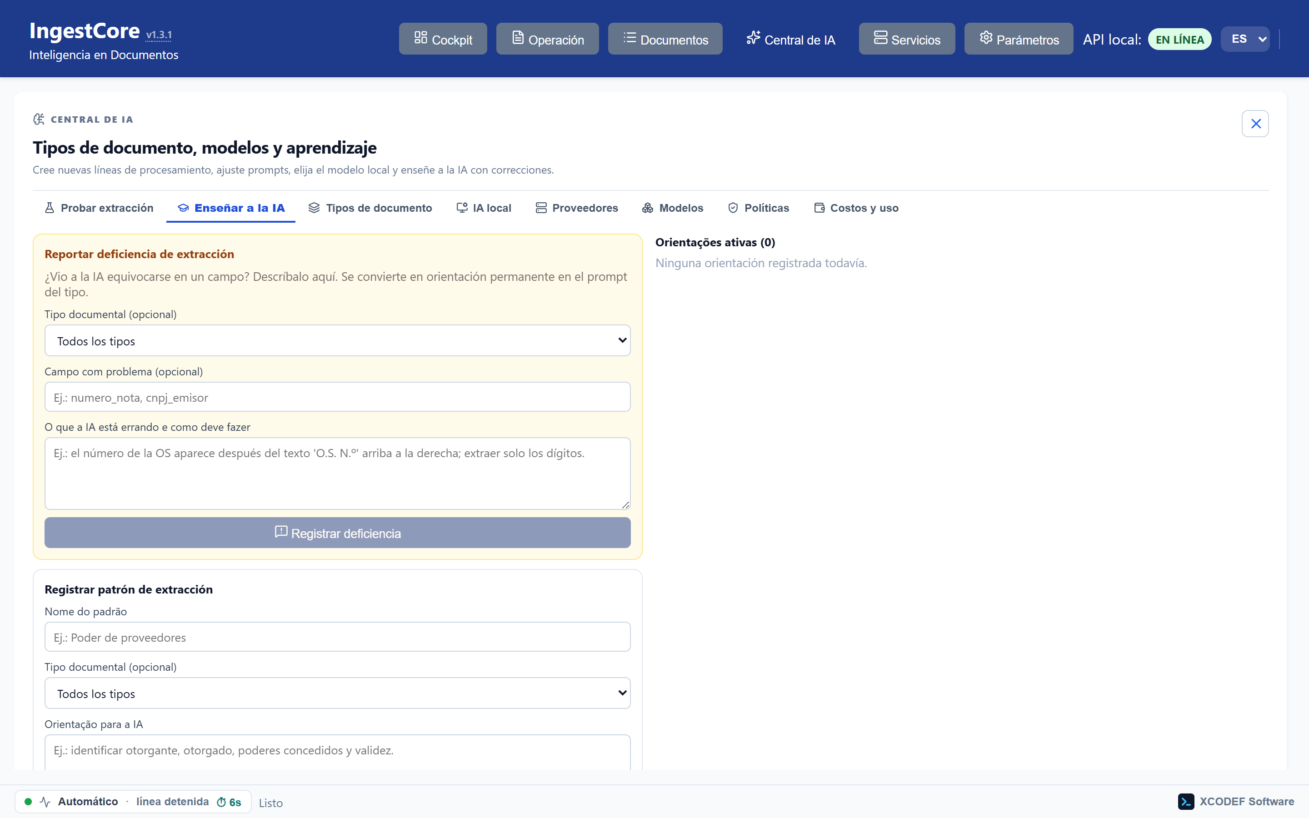Viewport: 1309px width, 818px height.
Task: Select the Enseñar a la IA tab
Action: click(x=231, y=208)
